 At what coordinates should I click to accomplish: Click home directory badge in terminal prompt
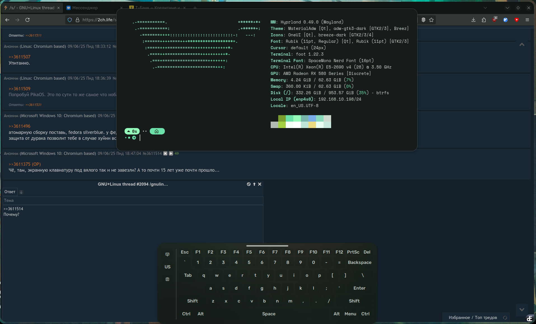point(157,131)
